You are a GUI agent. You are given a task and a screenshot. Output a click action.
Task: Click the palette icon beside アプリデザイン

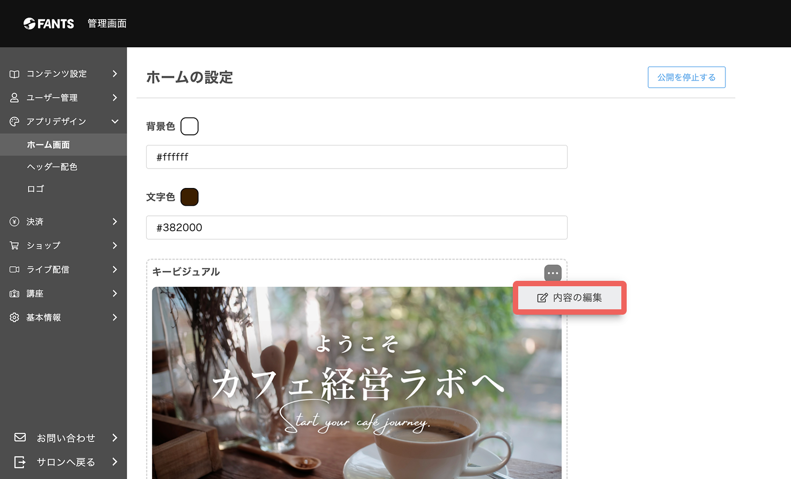point(14,121)
